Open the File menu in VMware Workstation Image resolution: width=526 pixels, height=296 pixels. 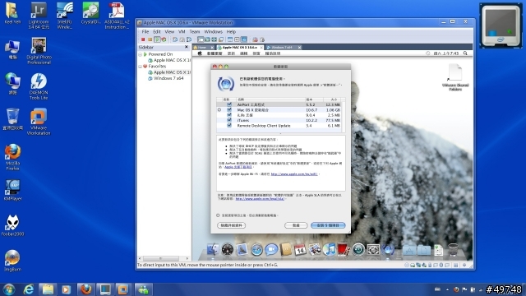145,31
